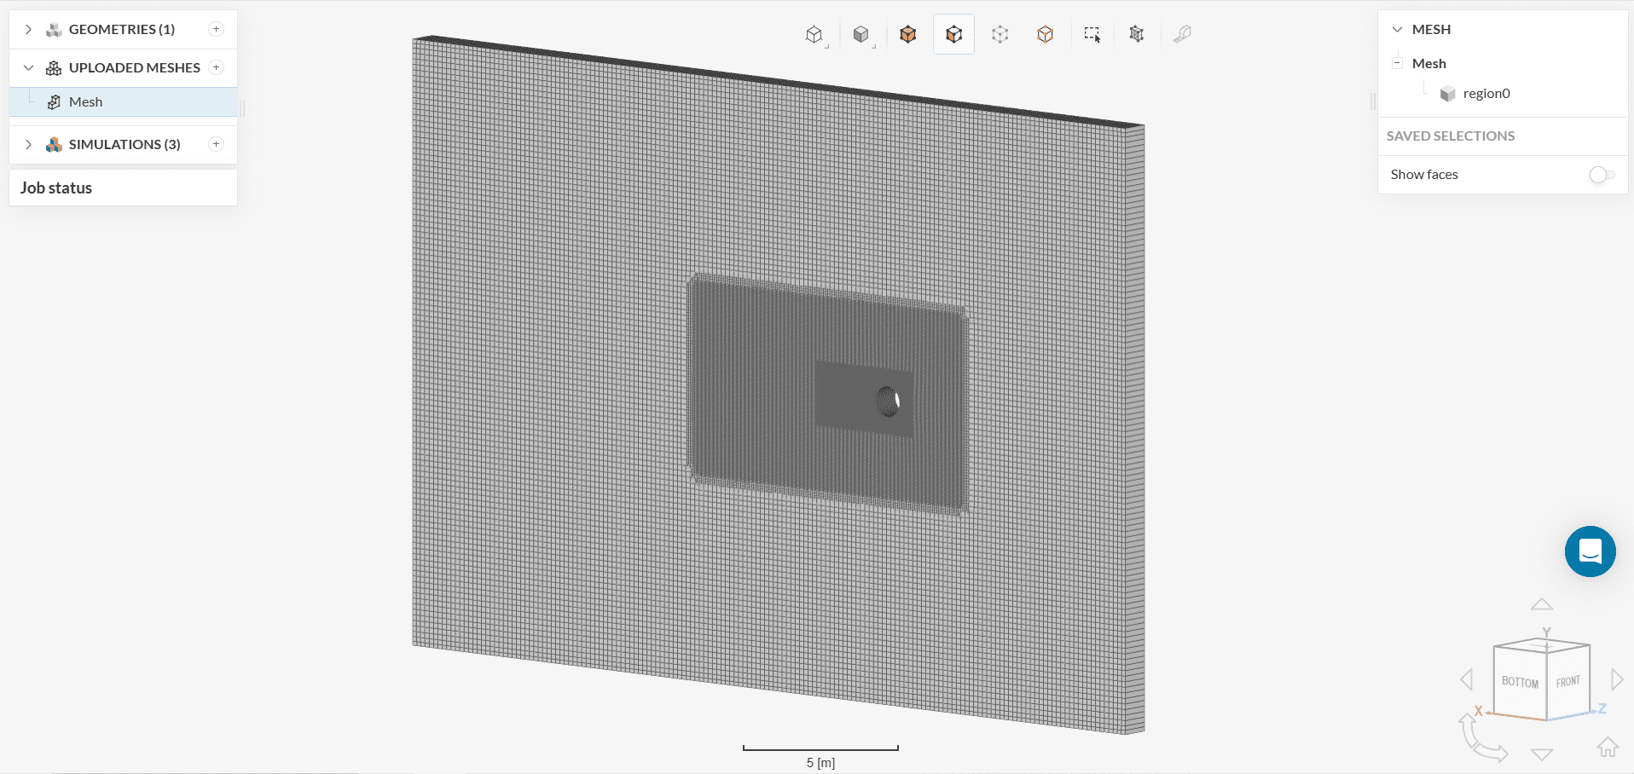Rotate view with the right arrow

click(x=1617, y=679)
